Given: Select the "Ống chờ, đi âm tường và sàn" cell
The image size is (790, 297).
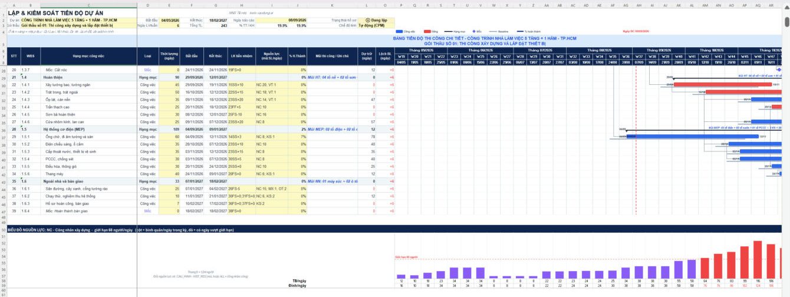Looking at the screenshot, I should tap(89, 137).
